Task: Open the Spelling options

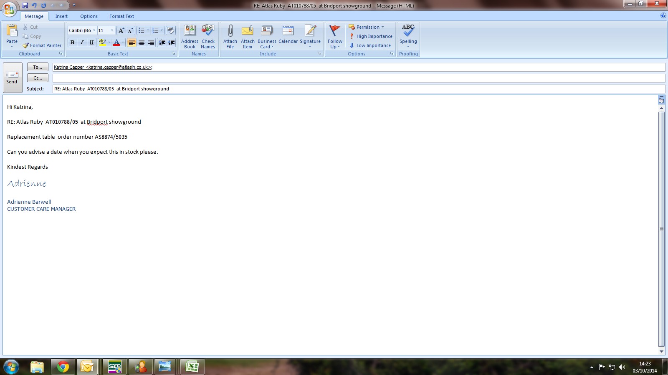Action: coord(408,37)
